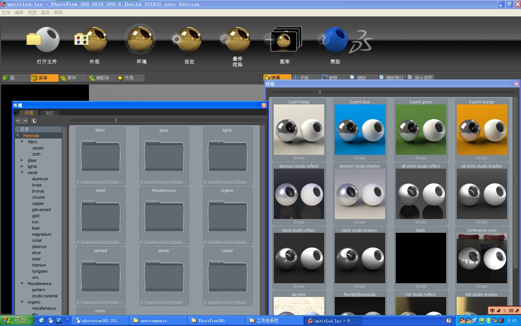Select titanium in the materials tree

[x=39, y=265]
